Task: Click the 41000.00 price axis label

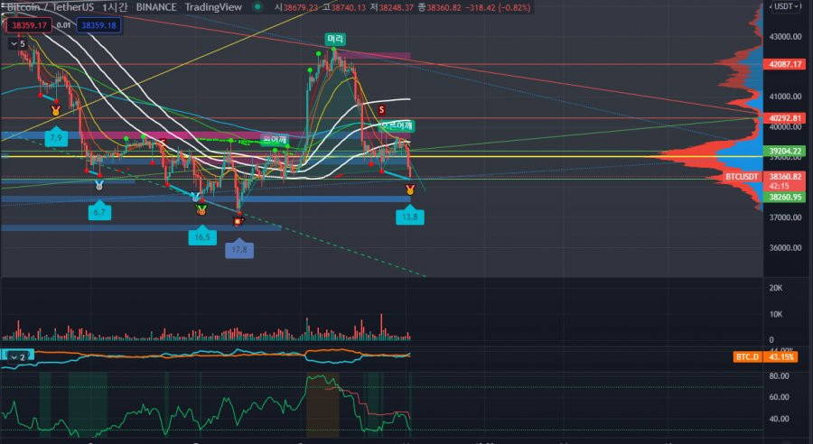Action: [x=785, y=97]
